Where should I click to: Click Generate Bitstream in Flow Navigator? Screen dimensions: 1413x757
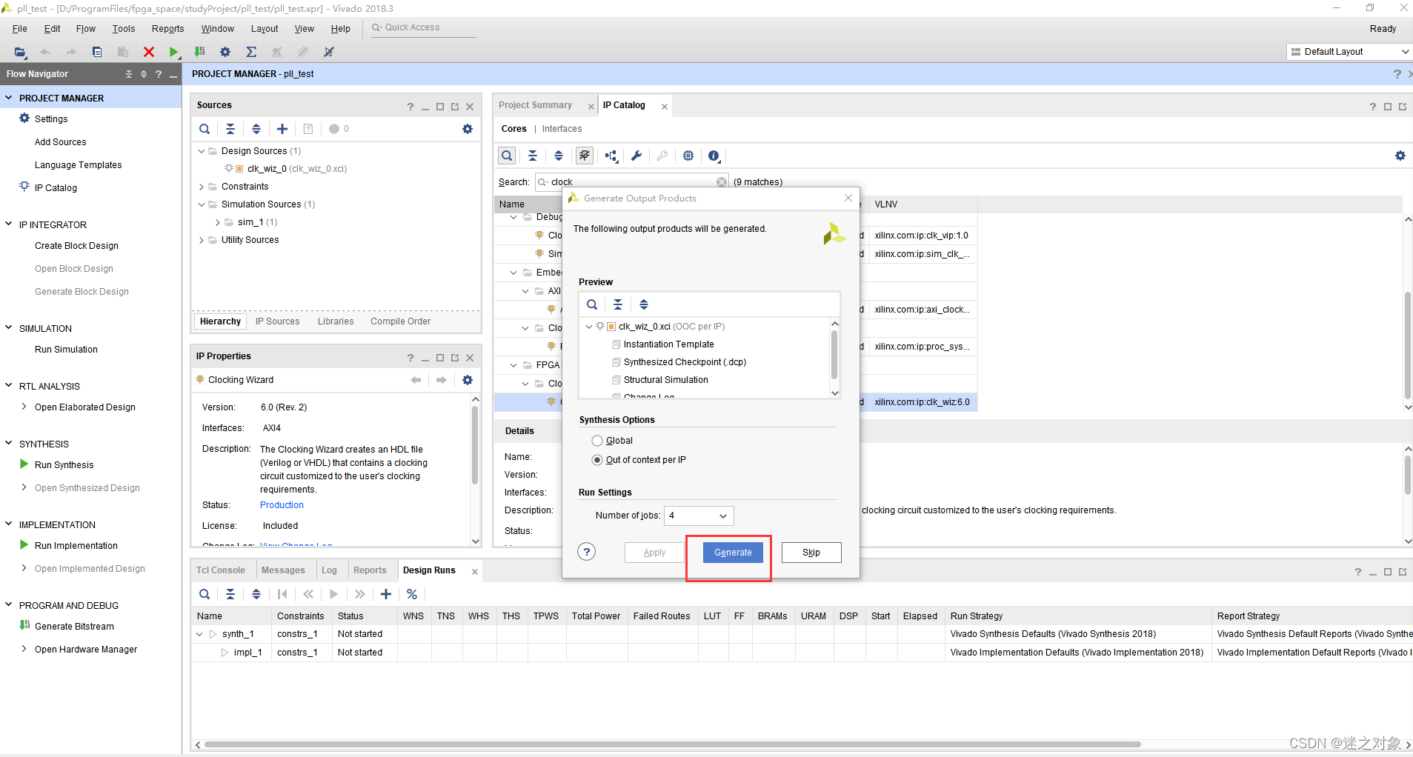[x=74, y=627]
